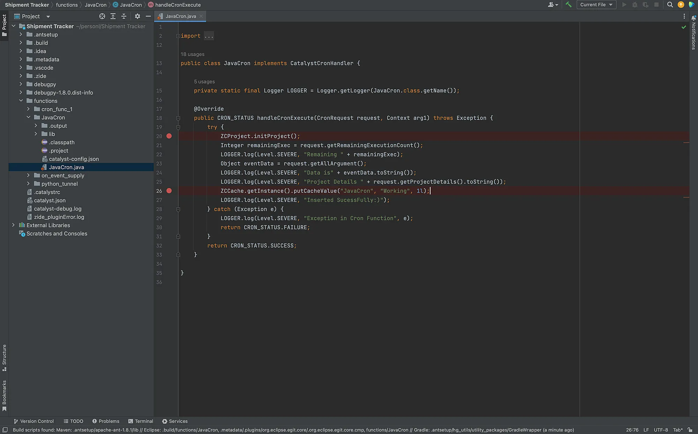Click the error stripe marker beside line 21

tap(686, 143)
